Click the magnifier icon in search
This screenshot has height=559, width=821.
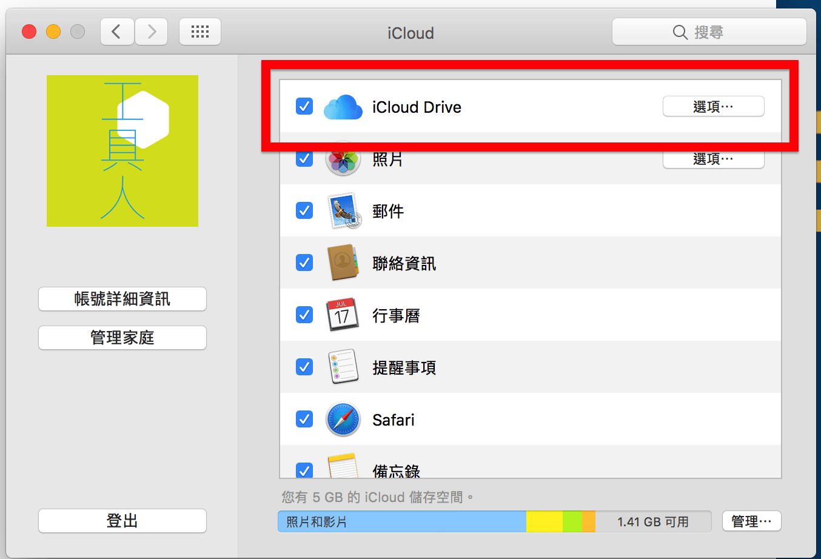(680, 32)
